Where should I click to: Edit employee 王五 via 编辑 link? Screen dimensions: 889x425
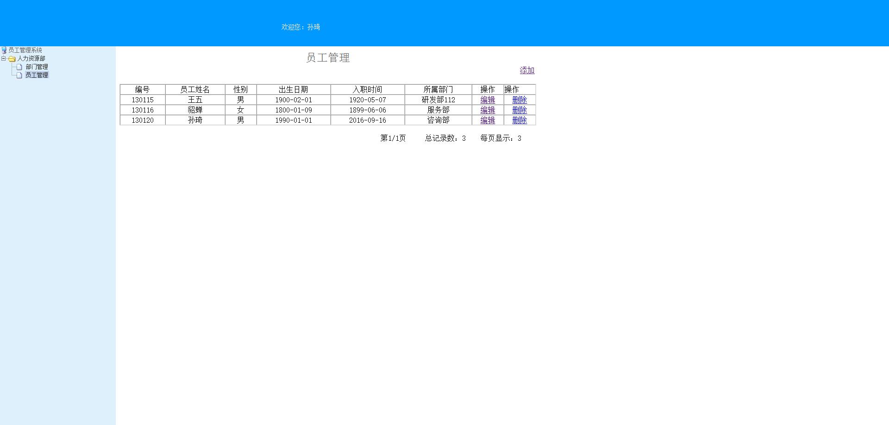pos(487,100)
